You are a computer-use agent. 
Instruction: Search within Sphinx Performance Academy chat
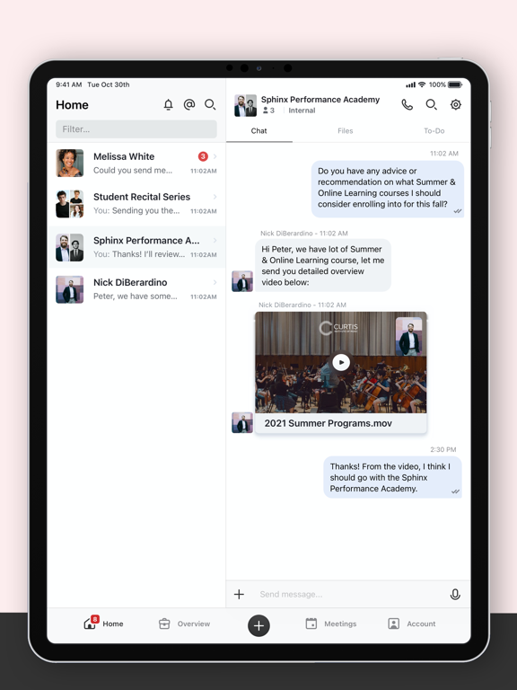tap(431, 104)
